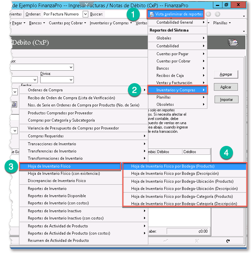Screen dimensions: 251x253
Task: Expand Contabilidad General submenu
Action: 178,22
